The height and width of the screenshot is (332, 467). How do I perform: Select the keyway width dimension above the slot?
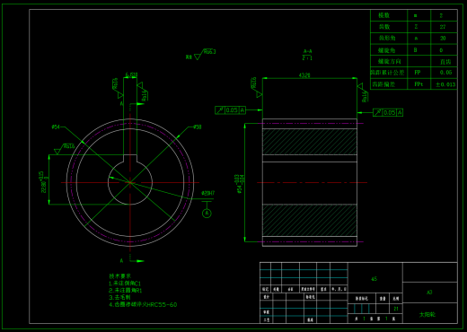pos(131,74)
